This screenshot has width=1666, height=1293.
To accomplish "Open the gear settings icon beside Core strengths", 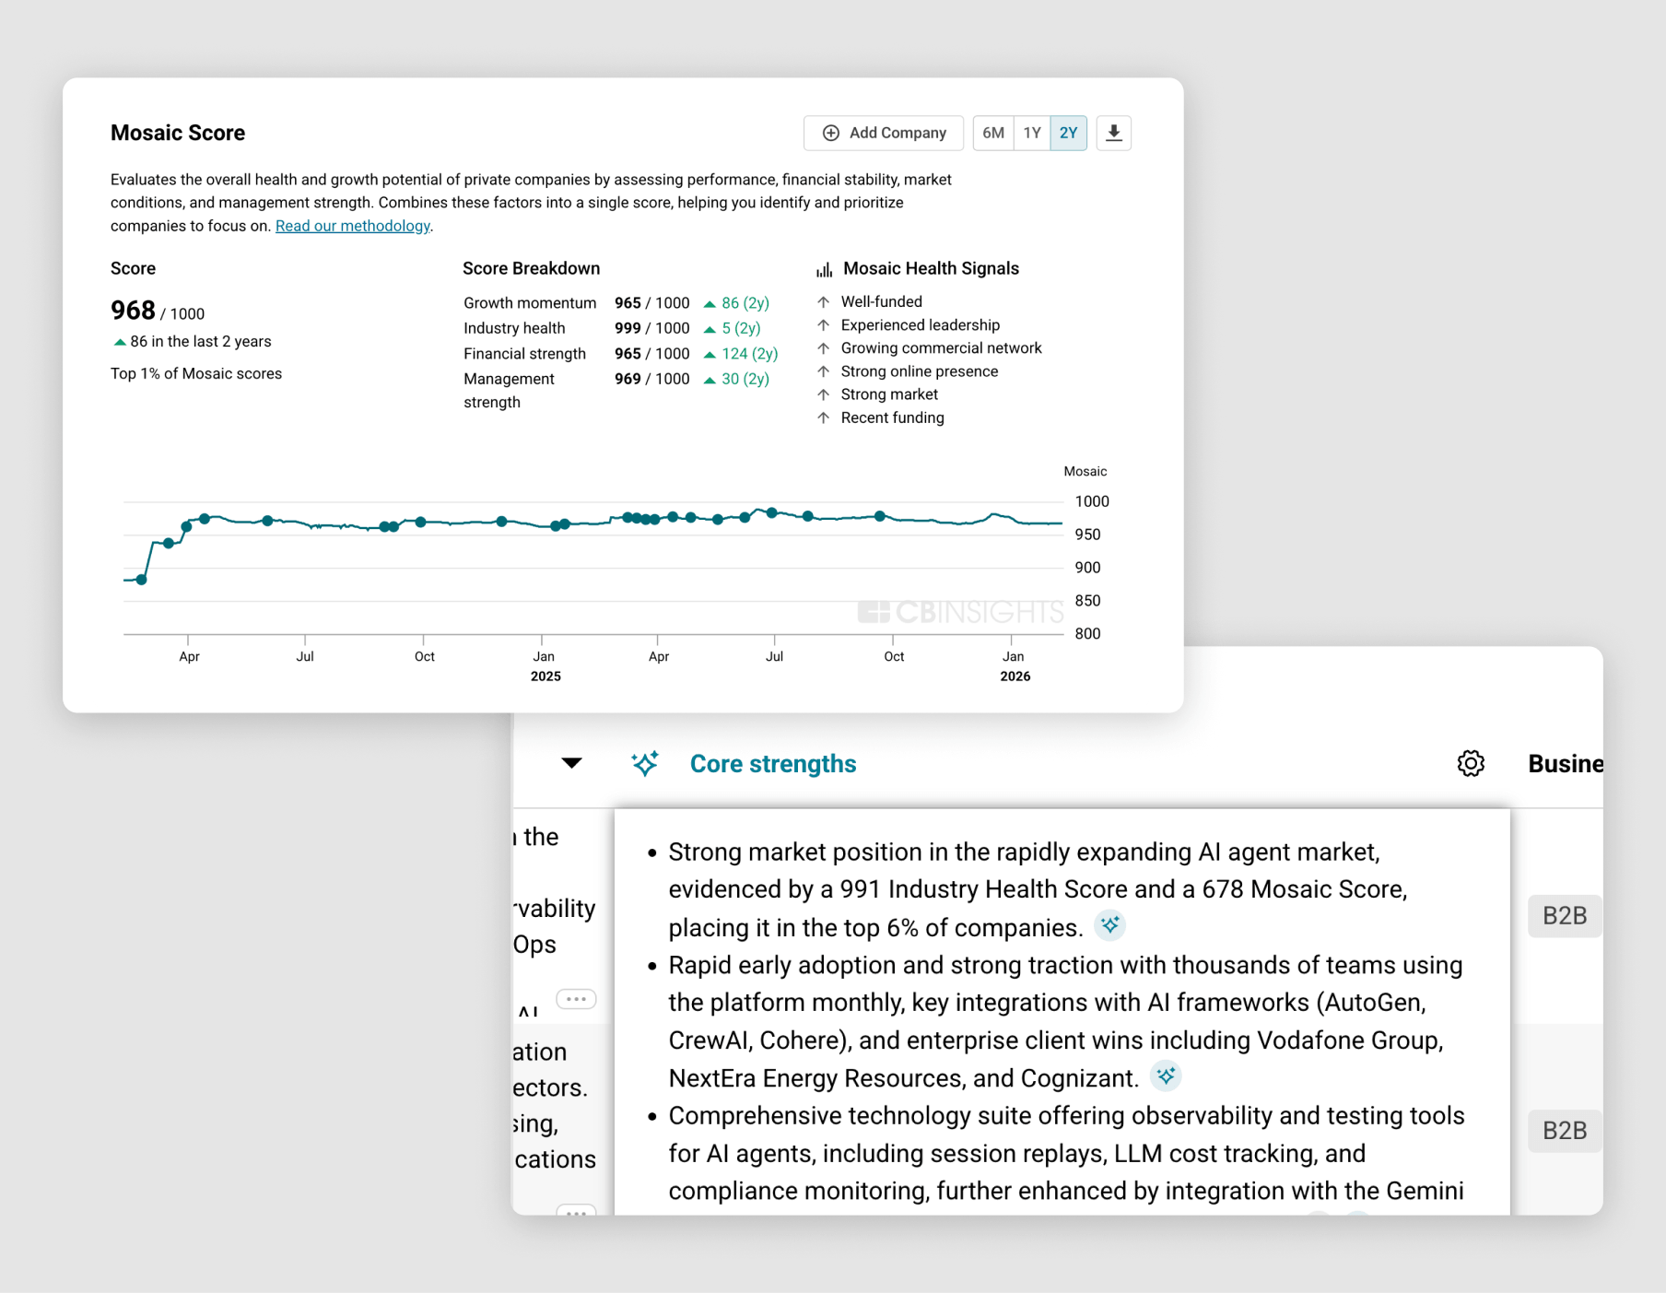I will (1471, 763).
